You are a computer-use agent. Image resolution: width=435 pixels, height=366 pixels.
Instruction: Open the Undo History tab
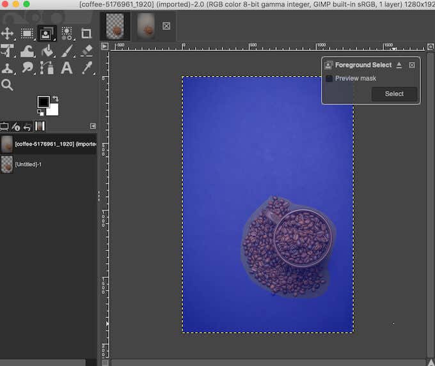(28, 126)
